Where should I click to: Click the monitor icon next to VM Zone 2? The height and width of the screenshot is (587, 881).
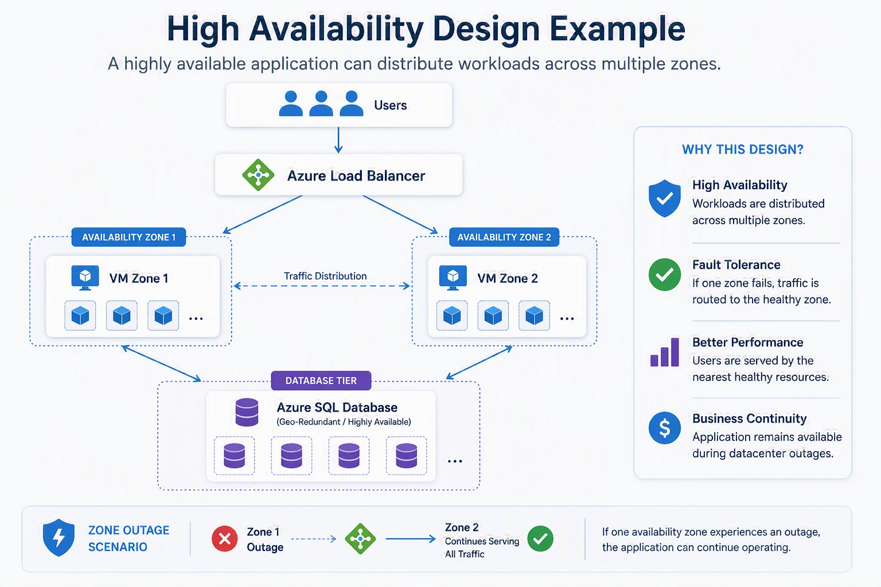point(453,278)
